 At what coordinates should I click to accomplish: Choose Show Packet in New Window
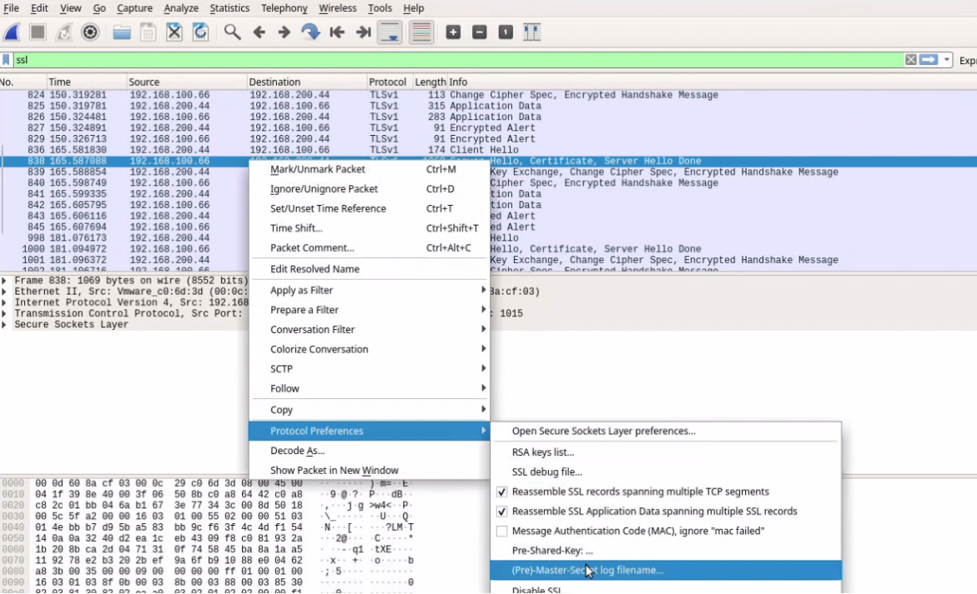pyautogui.click(x=369, y=471)
